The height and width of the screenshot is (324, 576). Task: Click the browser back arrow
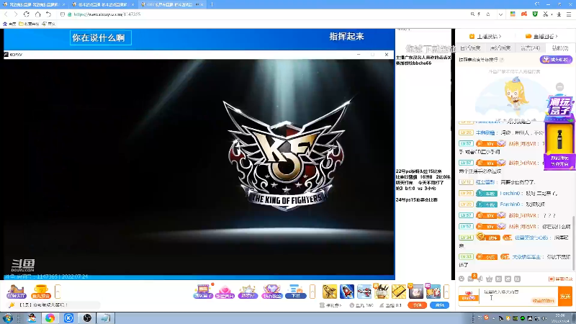(6, 14)
